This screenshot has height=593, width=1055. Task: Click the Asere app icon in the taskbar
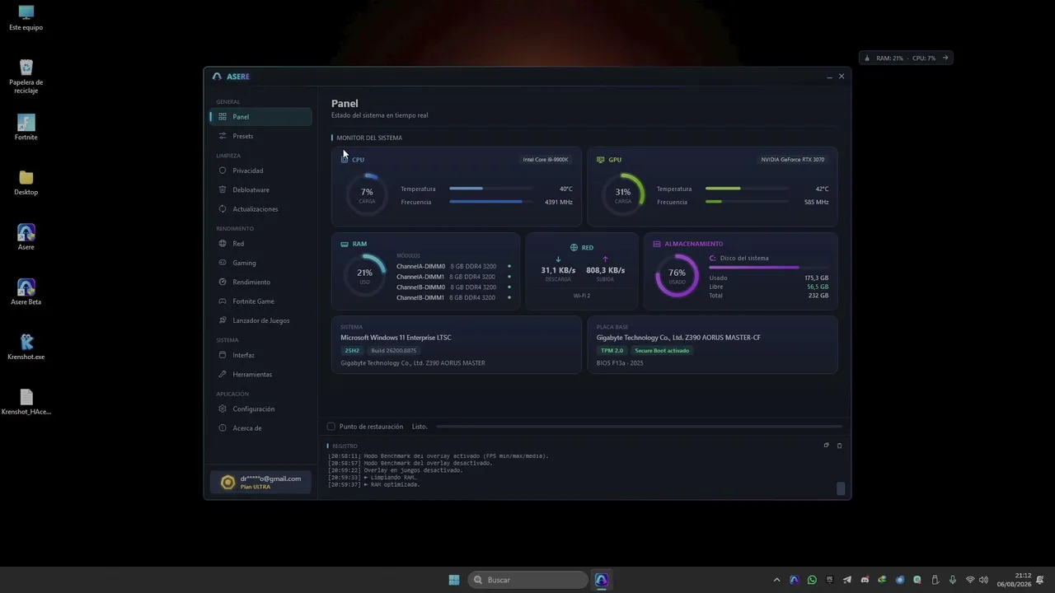click(x=602, y=580)
